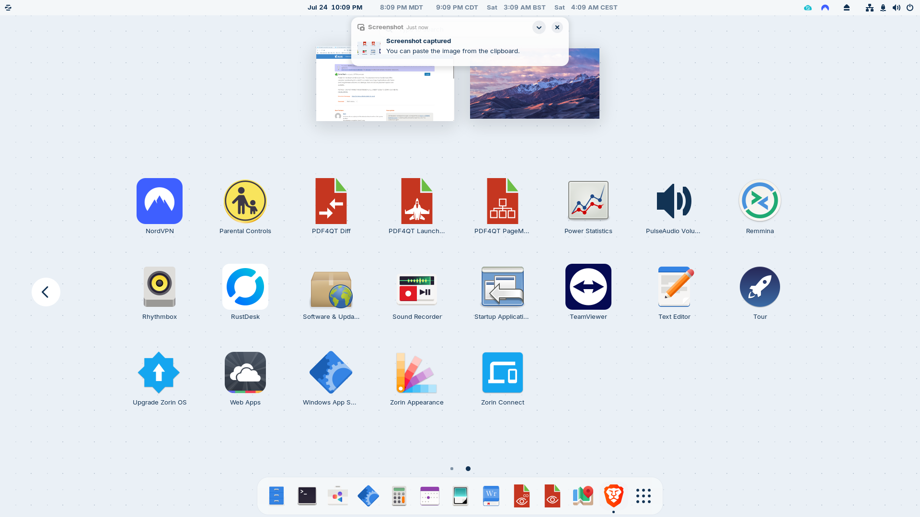Open PDF4QT Diff
920x517 pixels.
coord(331,201)
